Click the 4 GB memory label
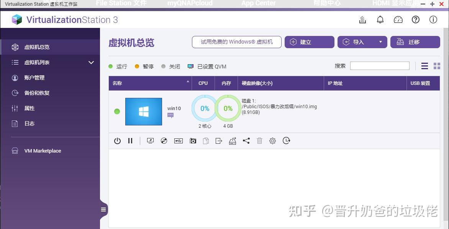Image resolution: width=449 pixels, height=229 pixels. [x=228, y=126]
